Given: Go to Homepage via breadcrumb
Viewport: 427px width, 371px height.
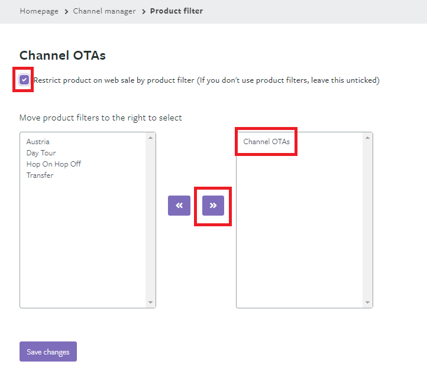Looking at the screenshot, I should pos(39,11).
